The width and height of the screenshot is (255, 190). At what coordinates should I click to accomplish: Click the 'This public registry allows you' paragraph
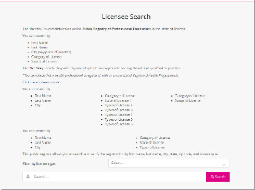(120, 154)
